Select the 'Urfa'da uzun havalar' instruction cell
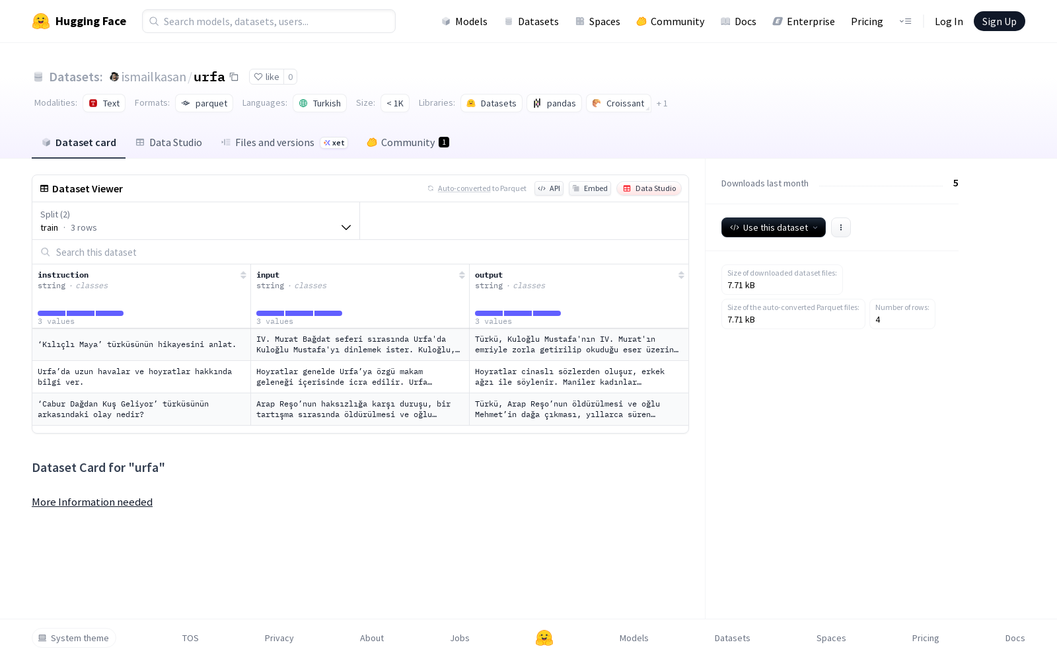 click(141, 377)
